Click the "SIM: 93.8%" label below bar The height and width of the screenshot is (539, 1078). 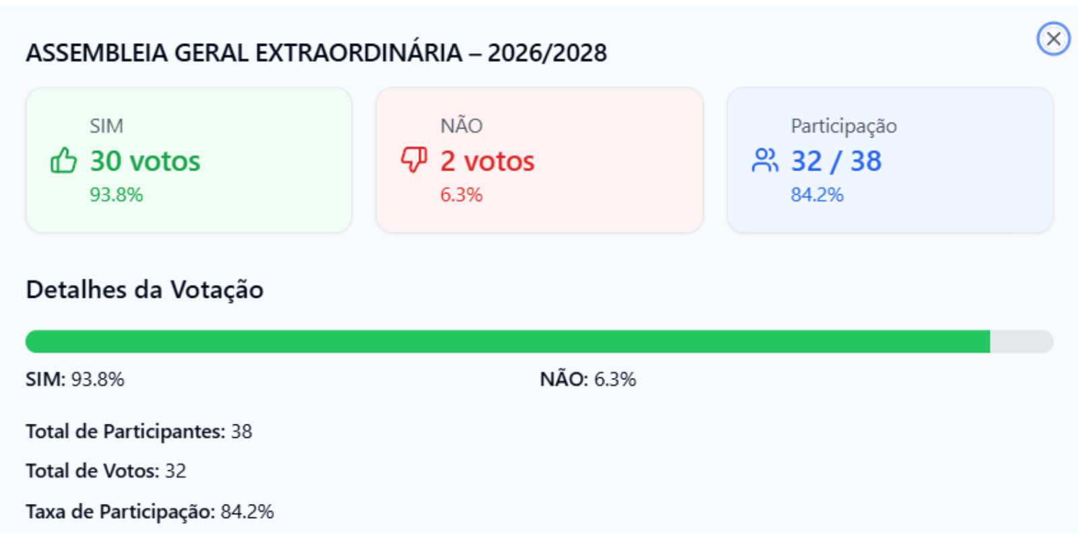75,379
